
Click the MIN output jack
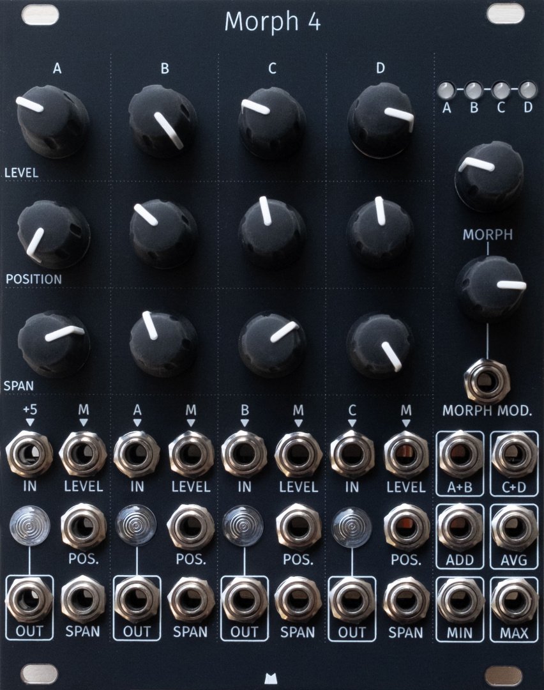[460, 601]
